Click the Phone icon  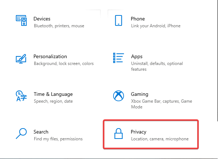[119, 20]
